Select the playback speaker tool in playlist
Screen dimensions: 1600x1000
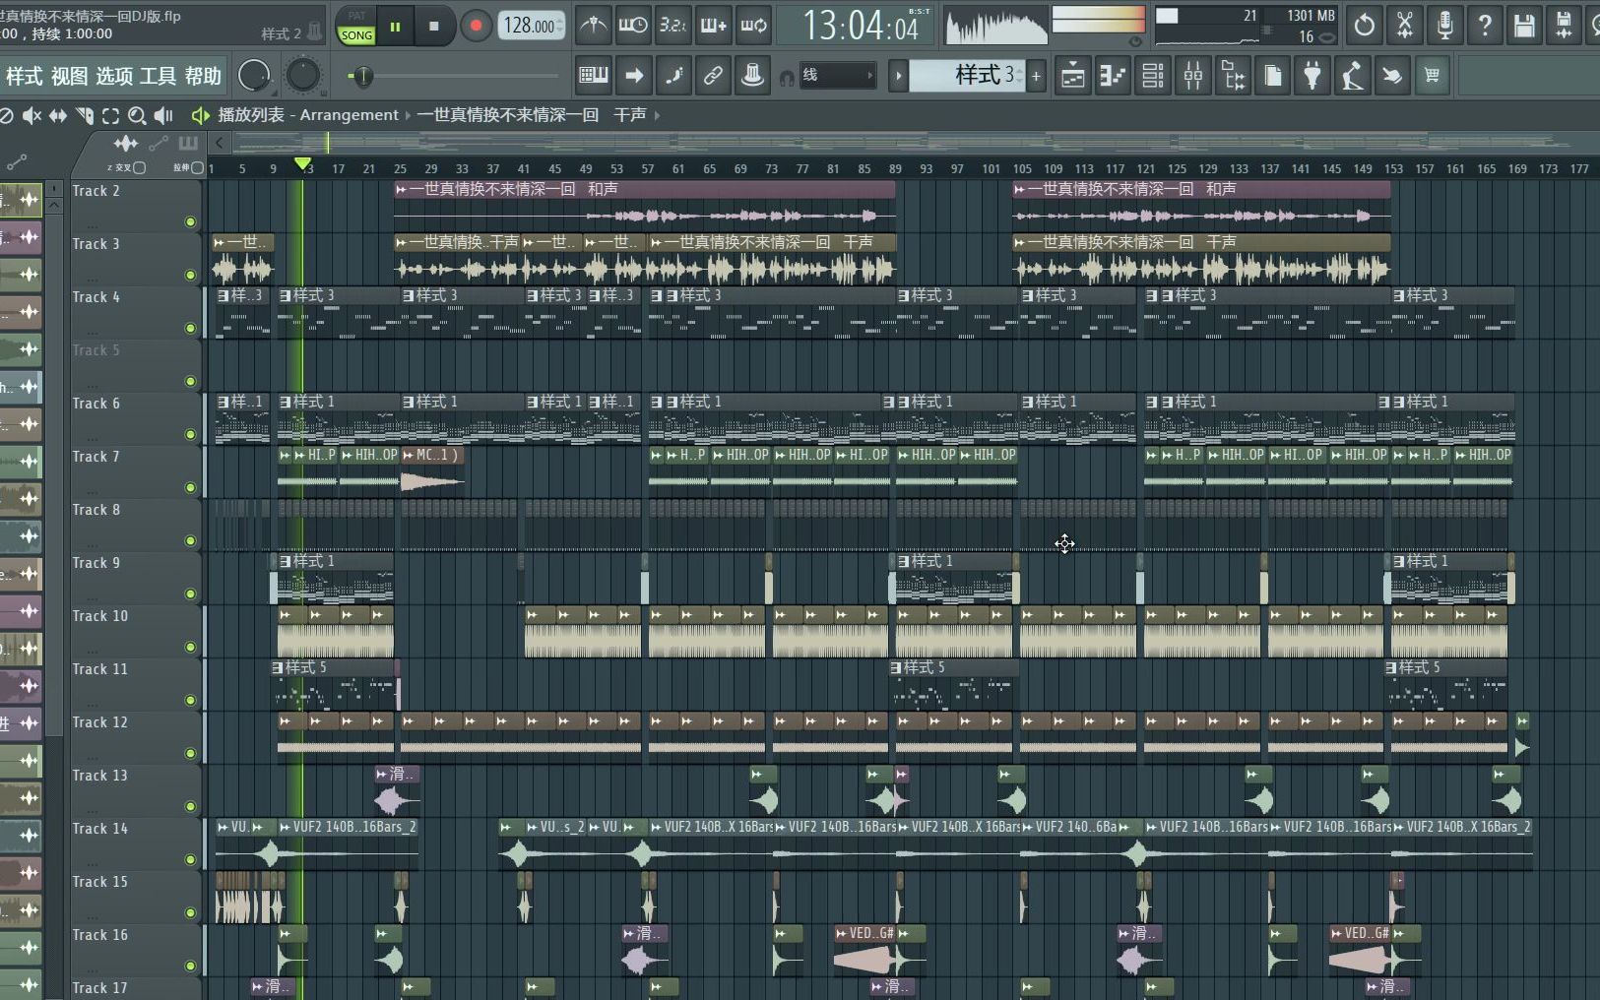163,115
